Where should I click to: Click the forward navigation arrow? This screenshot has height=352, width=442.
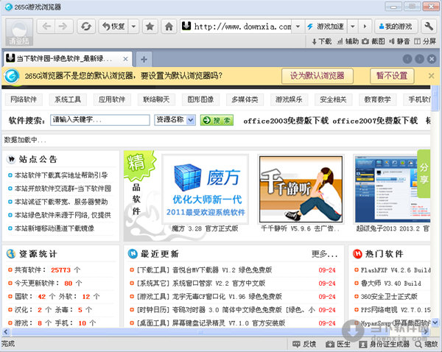click(63, 27)
